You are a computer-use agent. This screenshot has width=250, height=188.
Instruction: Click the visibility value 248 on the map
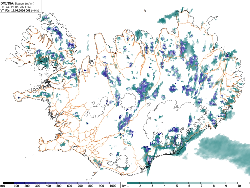pyautogui.click(x=131, y=65)
